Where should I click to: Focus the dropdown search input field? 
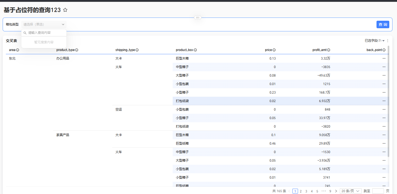point(44,33)
